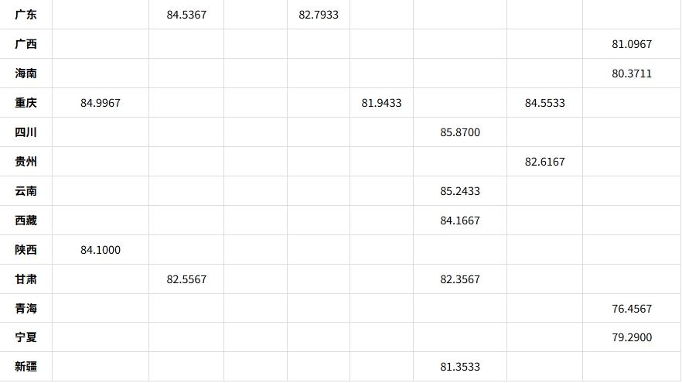Select the 贵州 value 82.6167
682x383 pixels.
544,162
